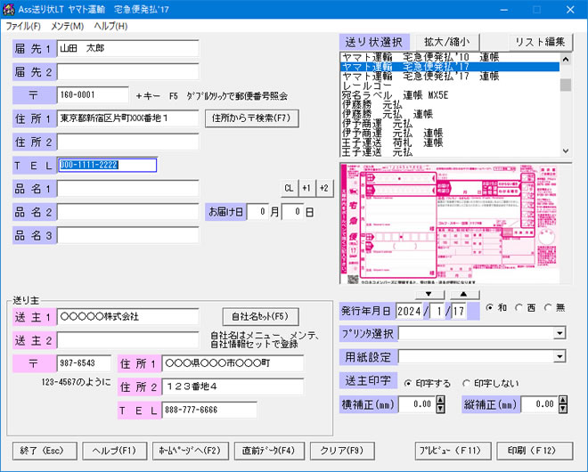Screen dimensions: 588x472
Task: Open the メンテ(M) menu
Action: 68,27
